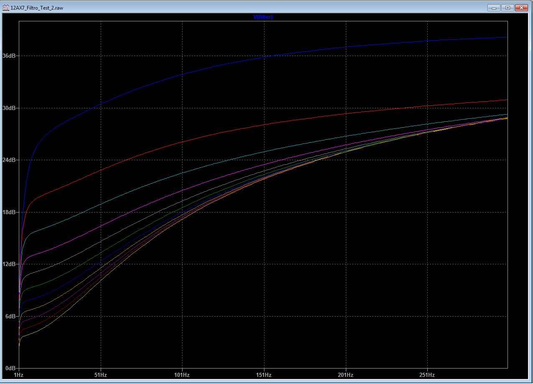
Task: Select the 24dB tick on the Y axis
Action: (x=9, y=160)
